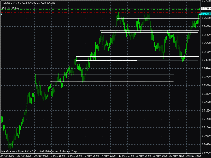
Task: Click the 0.75470 price axis label
Action: pos(206,43)
